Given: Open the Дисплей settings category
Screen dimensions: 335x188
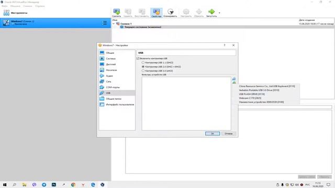Looking at the screenshot, I should (117, 64).
